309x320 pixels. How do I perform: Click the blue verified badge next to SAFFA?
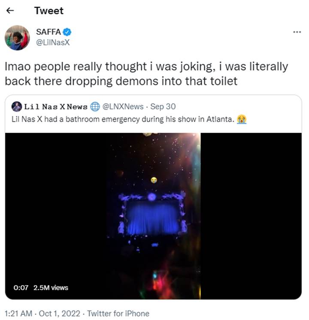pyautogui.click(x=67, y=32)
